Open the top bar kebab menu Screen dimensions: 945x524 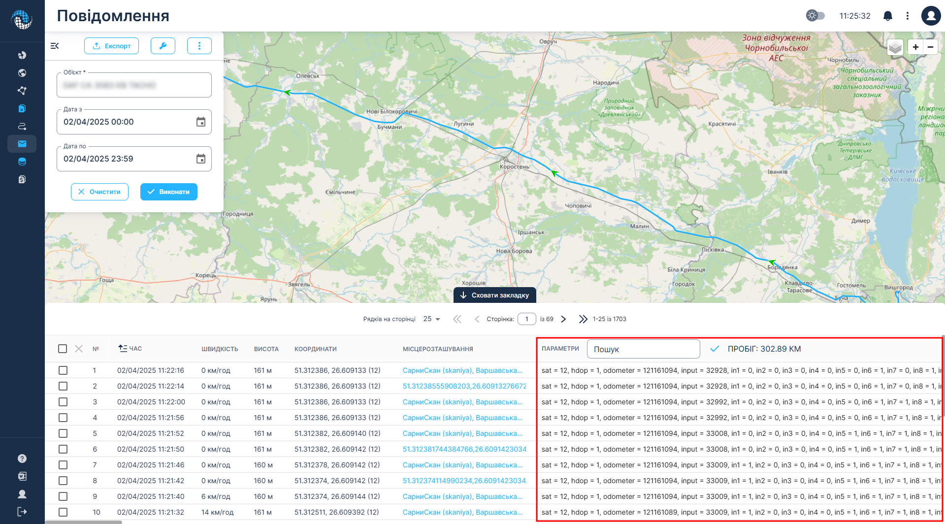click(x=907, y=16)
